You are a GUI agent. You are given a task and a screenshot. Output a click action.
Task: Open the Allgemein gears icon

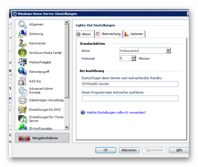[x=22, y=24]
